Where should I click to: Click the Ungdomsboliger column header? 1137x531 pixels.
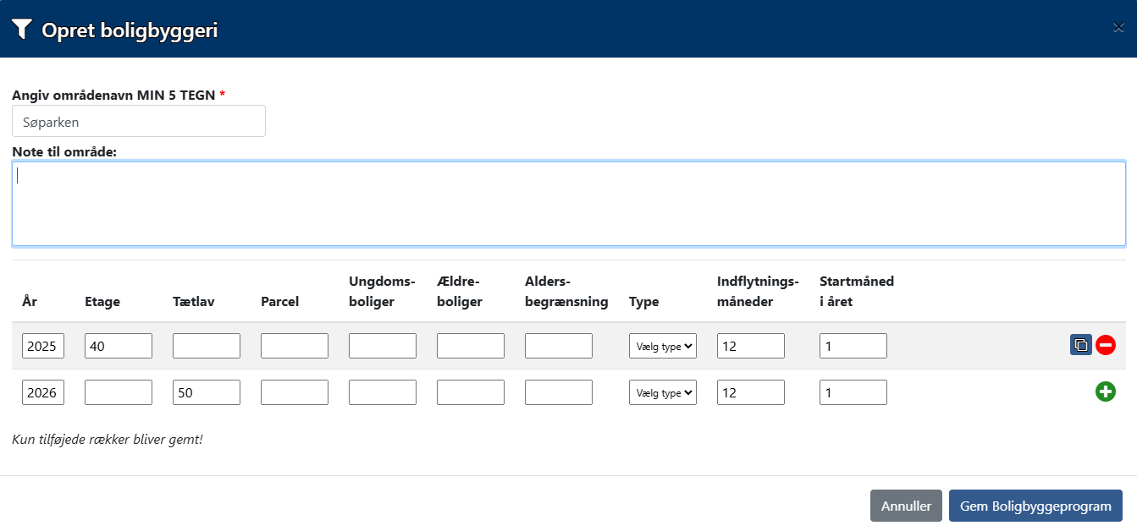pyautogui.click(x=381, y=291)
